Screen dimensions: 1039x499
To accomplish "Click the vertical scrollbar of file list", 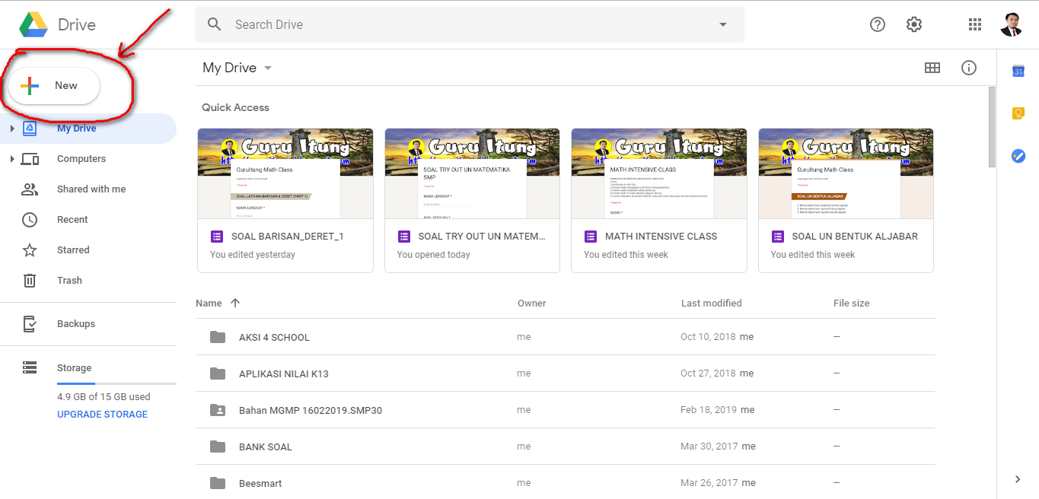I will [x=992, y=126].
